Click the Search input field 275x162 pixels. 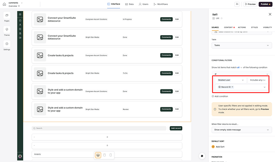coord(100,128)
